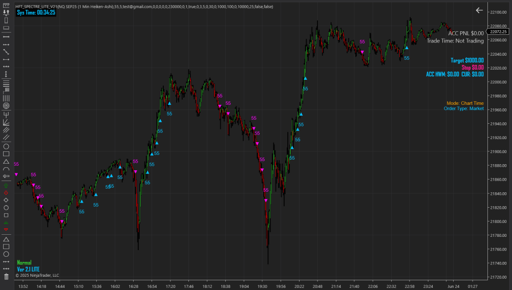This screenshot has height=290, width=512.
Task: Select the green Triangle Up marker tool
Action: (6, 223)
